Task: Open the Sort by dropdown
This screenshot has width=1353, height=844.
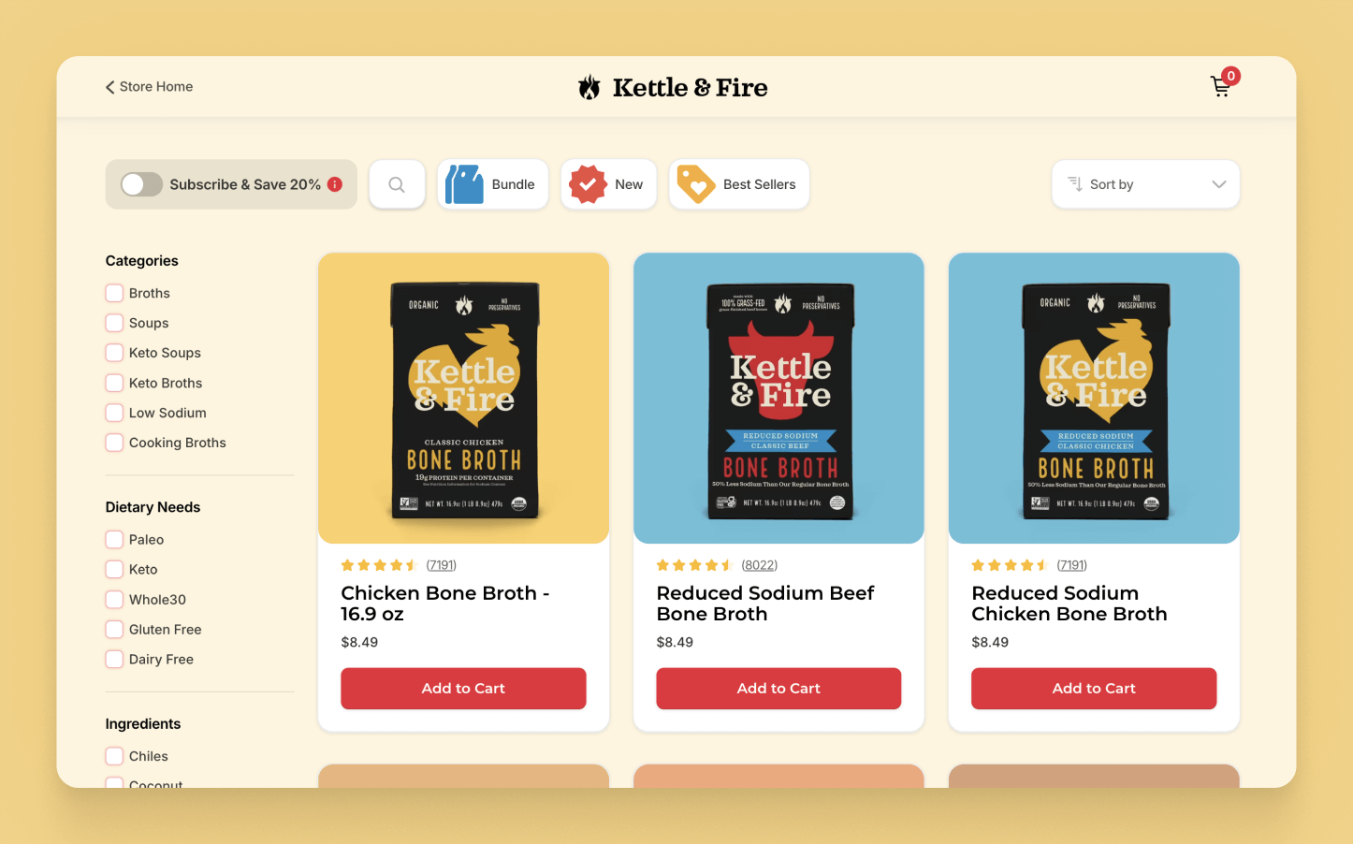Action: (1146, 184)
